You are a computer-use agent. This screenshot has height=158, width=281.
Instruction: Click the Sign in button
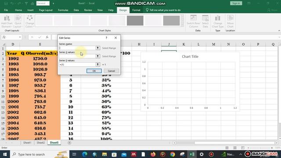(236, 4)
